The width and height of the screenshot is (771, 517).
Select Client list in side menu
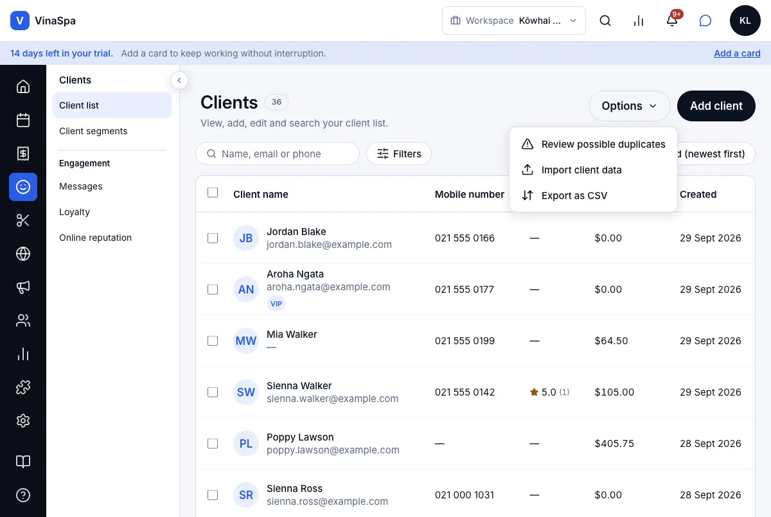[112, 105]
